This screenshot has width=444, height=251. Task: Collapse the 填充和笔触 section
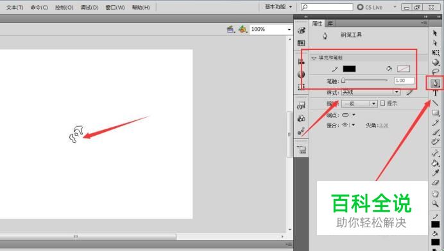coord(314,58)
